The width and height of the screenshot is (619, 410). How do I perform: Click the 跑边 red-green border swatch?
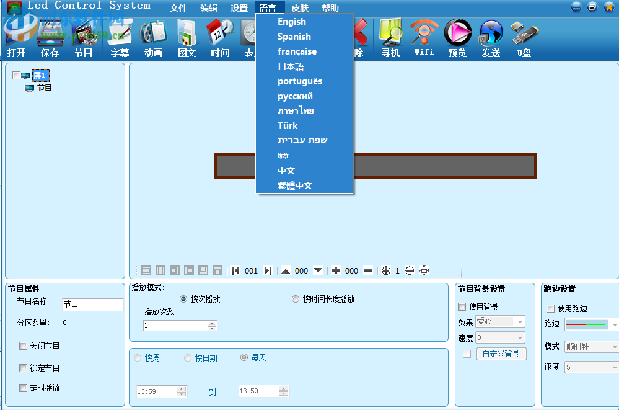(x=586, y=324)
